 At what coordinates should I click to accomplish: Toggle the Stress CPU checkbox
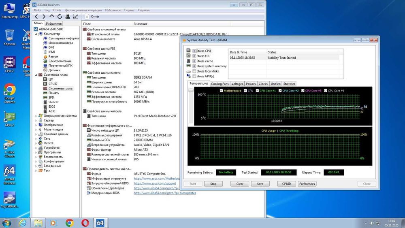coord(194,51)
